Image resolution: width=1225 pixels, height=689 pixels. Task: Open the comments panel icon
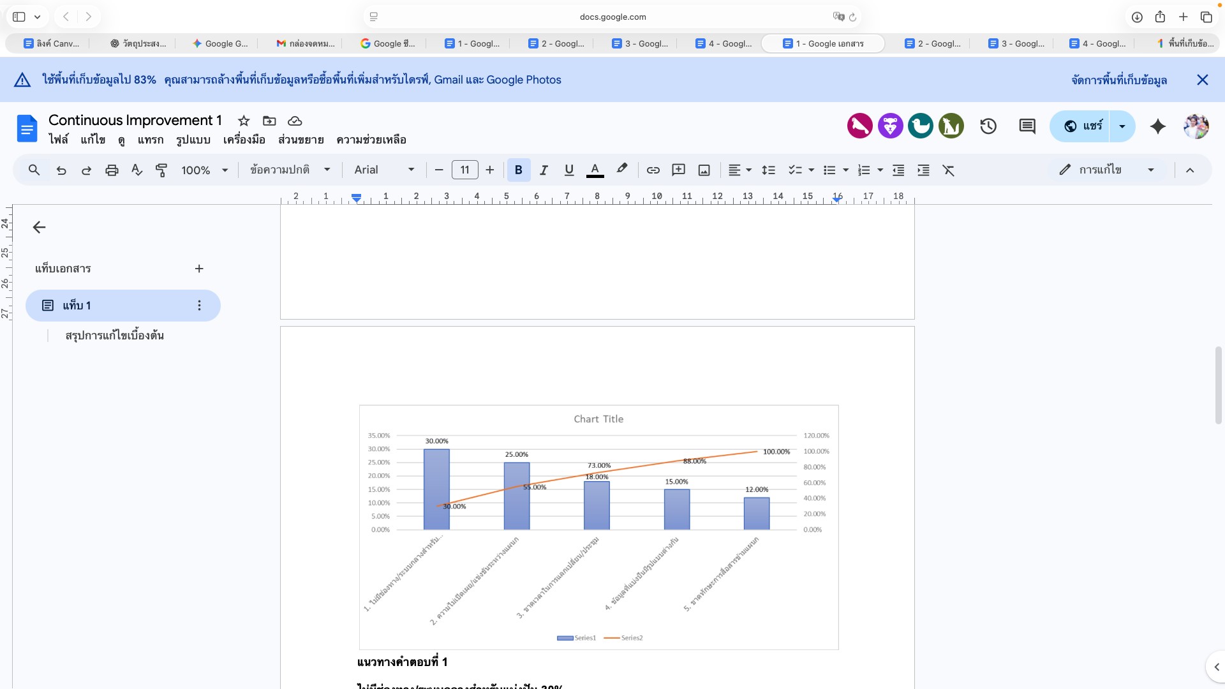[1027, 126]
